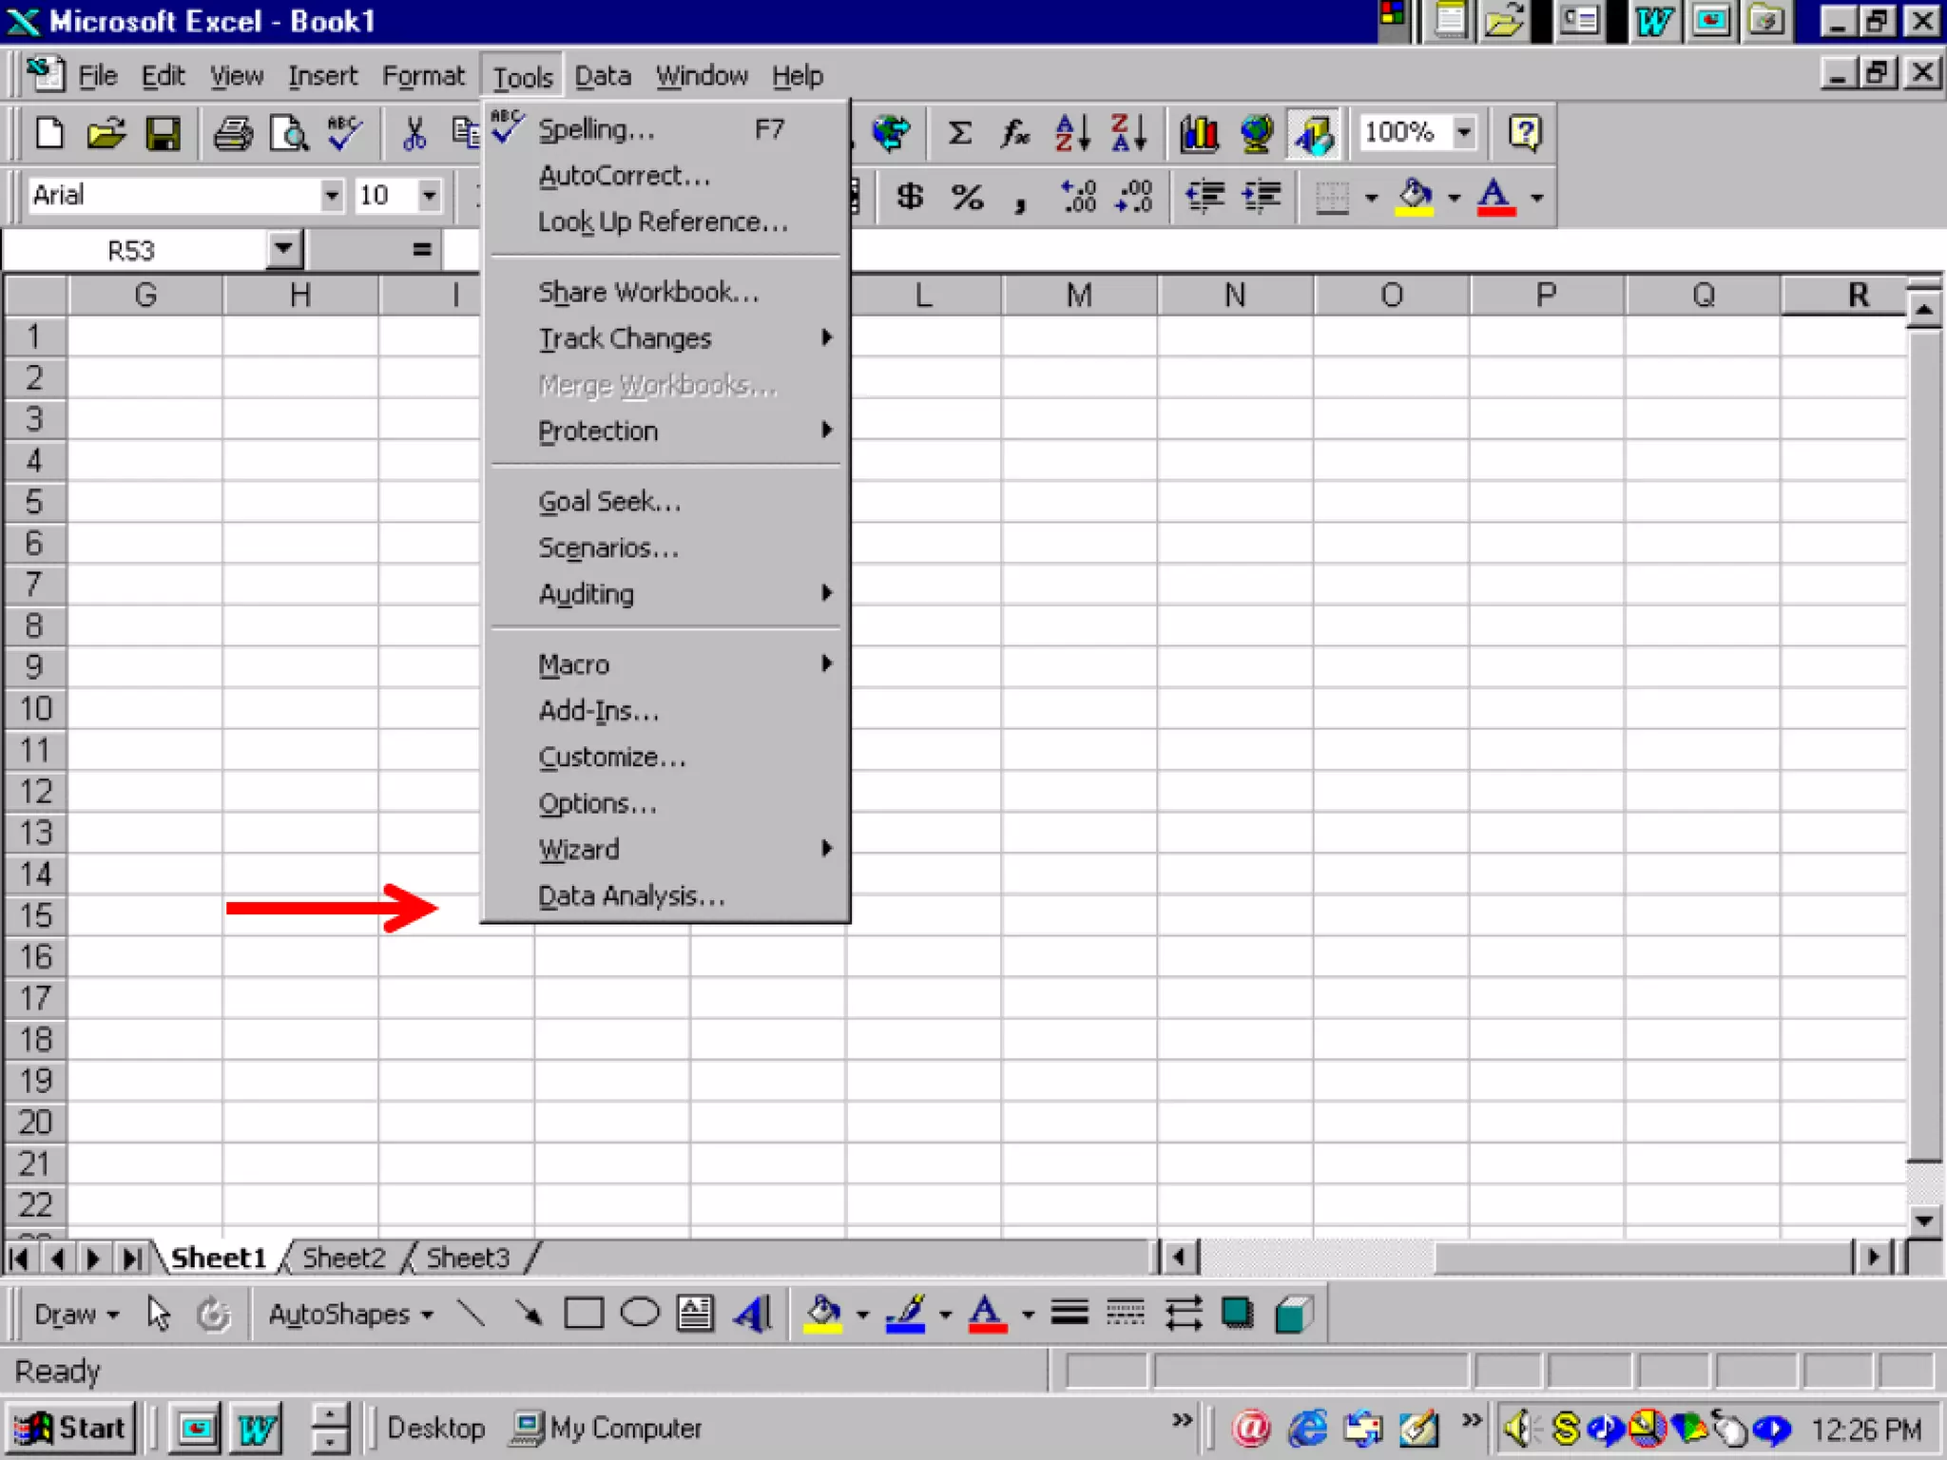Switch to the Sheet2 tab
This screenshot has width=1947, height=1460.
click(x=343, y=1258)
